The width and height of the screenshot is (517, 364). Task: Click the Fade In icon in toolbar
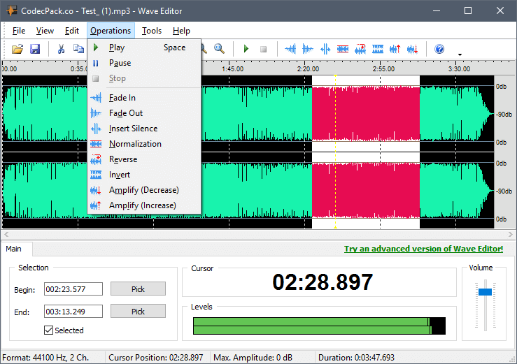[290, 49]
